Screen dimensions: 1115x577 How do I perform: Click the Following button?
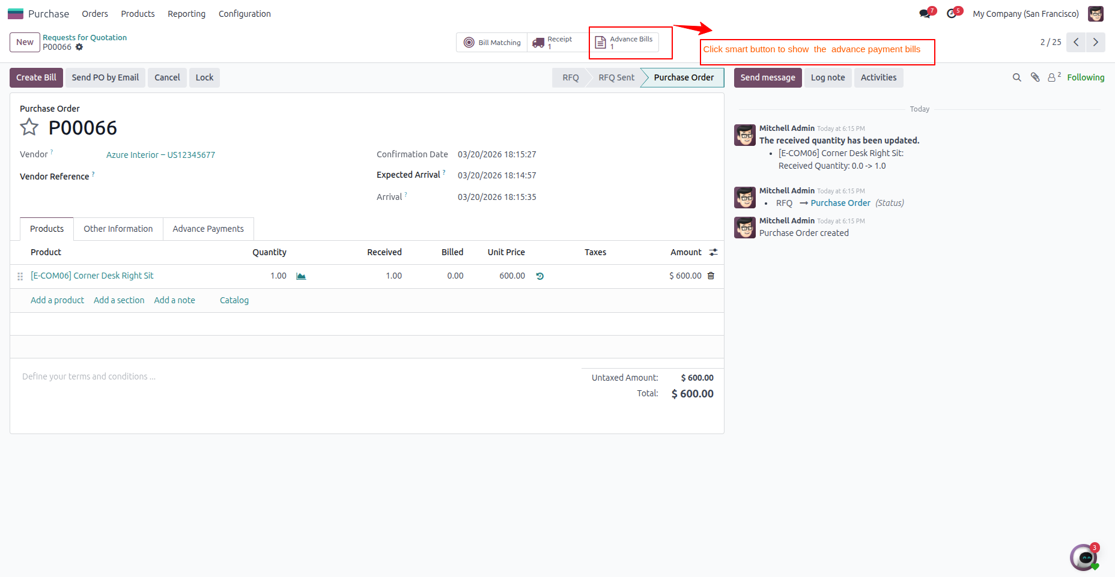pyautogui.click(x=1086, y=77)
